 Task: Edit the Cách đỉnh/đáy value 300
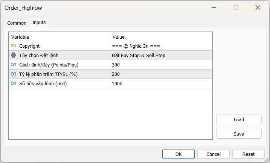161,65
